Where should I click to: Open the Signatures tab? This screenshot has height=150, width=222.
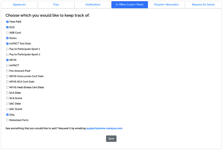[19, 5]
